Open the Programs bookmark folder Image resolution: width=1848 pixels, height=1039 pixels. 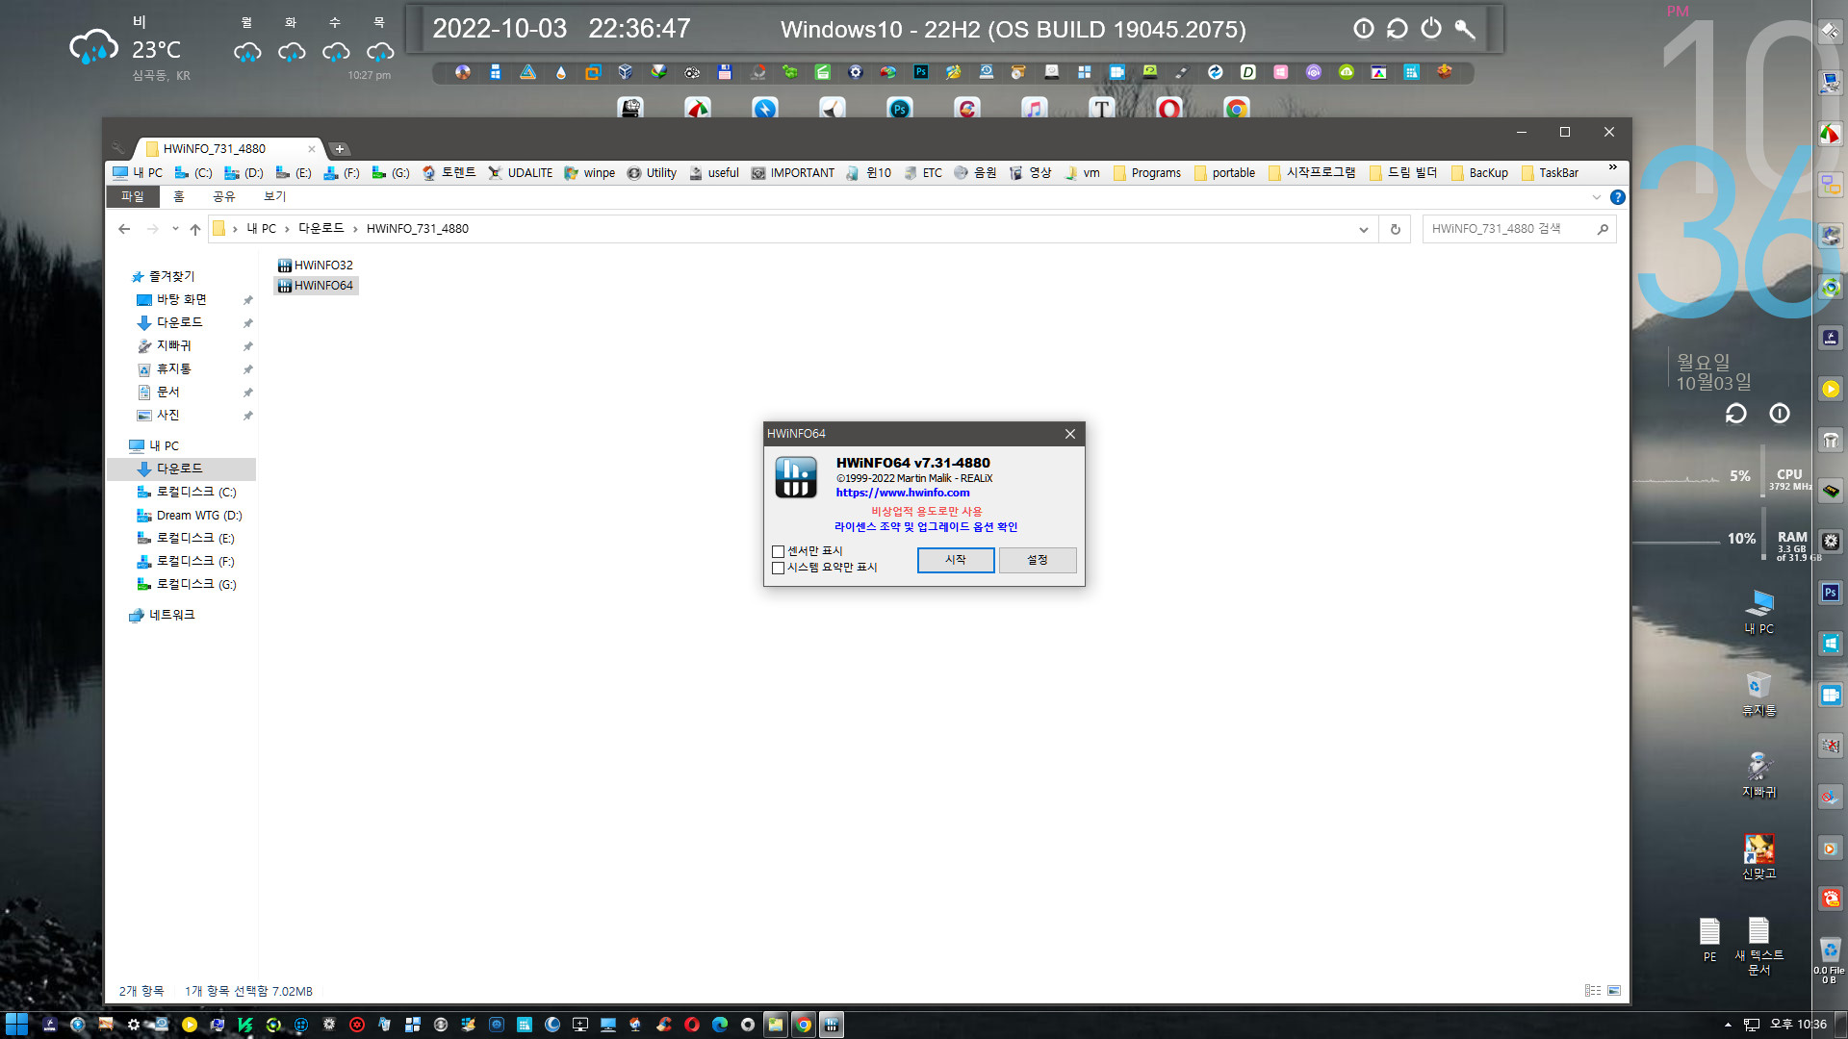[x=1147, y=173]
